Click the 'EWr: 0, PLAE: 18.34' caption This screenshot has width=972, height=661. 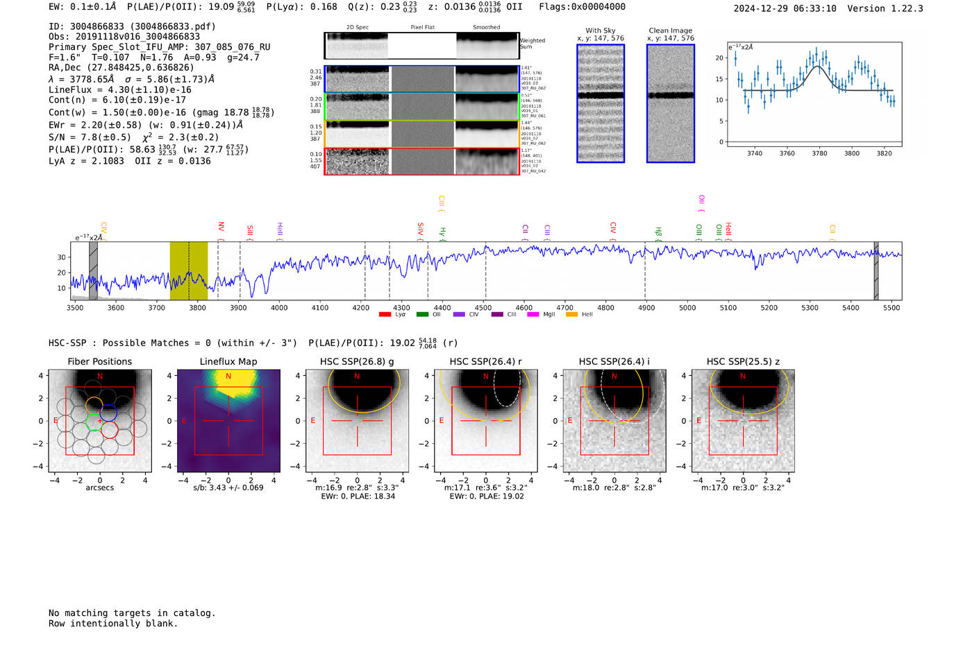click(x=358, y=496)
